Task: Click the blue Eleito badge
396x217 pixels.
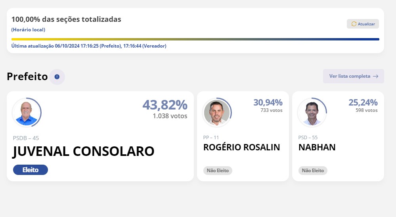Action: [x=30, y=170]
